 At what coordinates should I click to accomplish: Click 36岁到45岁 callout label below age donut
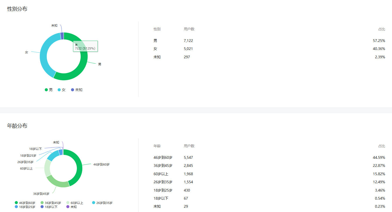[x=41, y=193]
